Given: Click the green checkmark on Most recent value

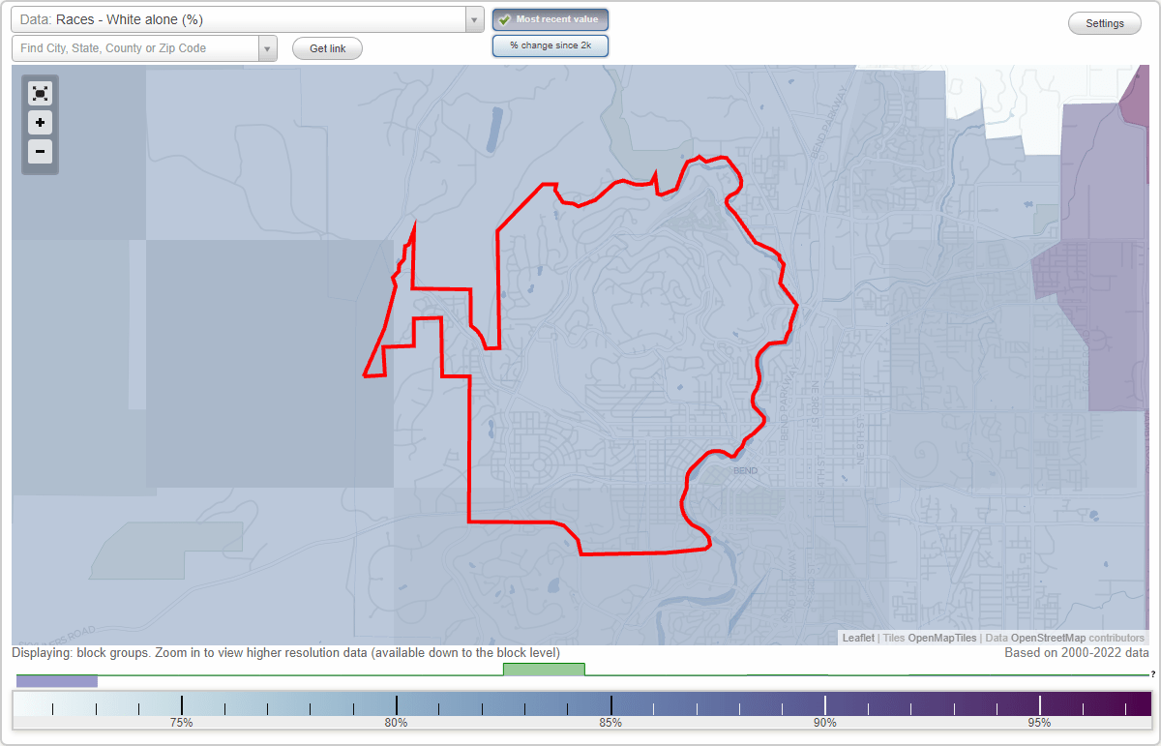Looking at the screenshot, I should point(504,18).
